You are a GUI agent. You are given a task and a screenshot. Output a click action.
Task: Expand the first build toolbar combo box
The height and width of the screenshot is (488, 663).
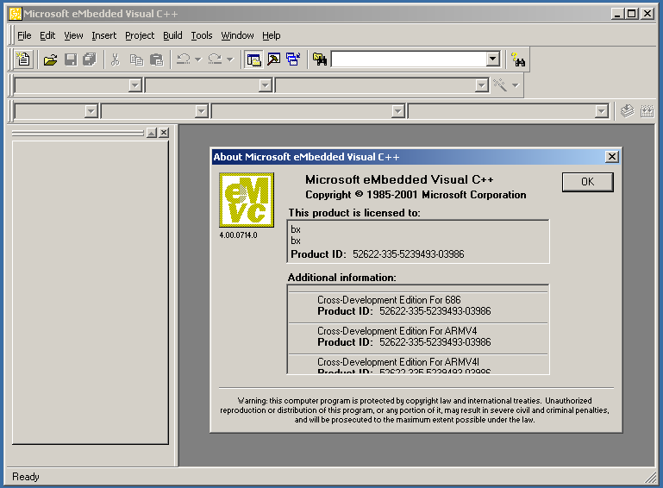click(x=91, y=111)
